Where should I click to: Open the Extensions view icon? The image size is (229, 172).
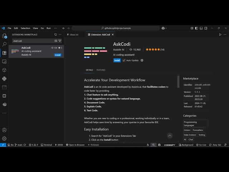click(x=4, y=53)
